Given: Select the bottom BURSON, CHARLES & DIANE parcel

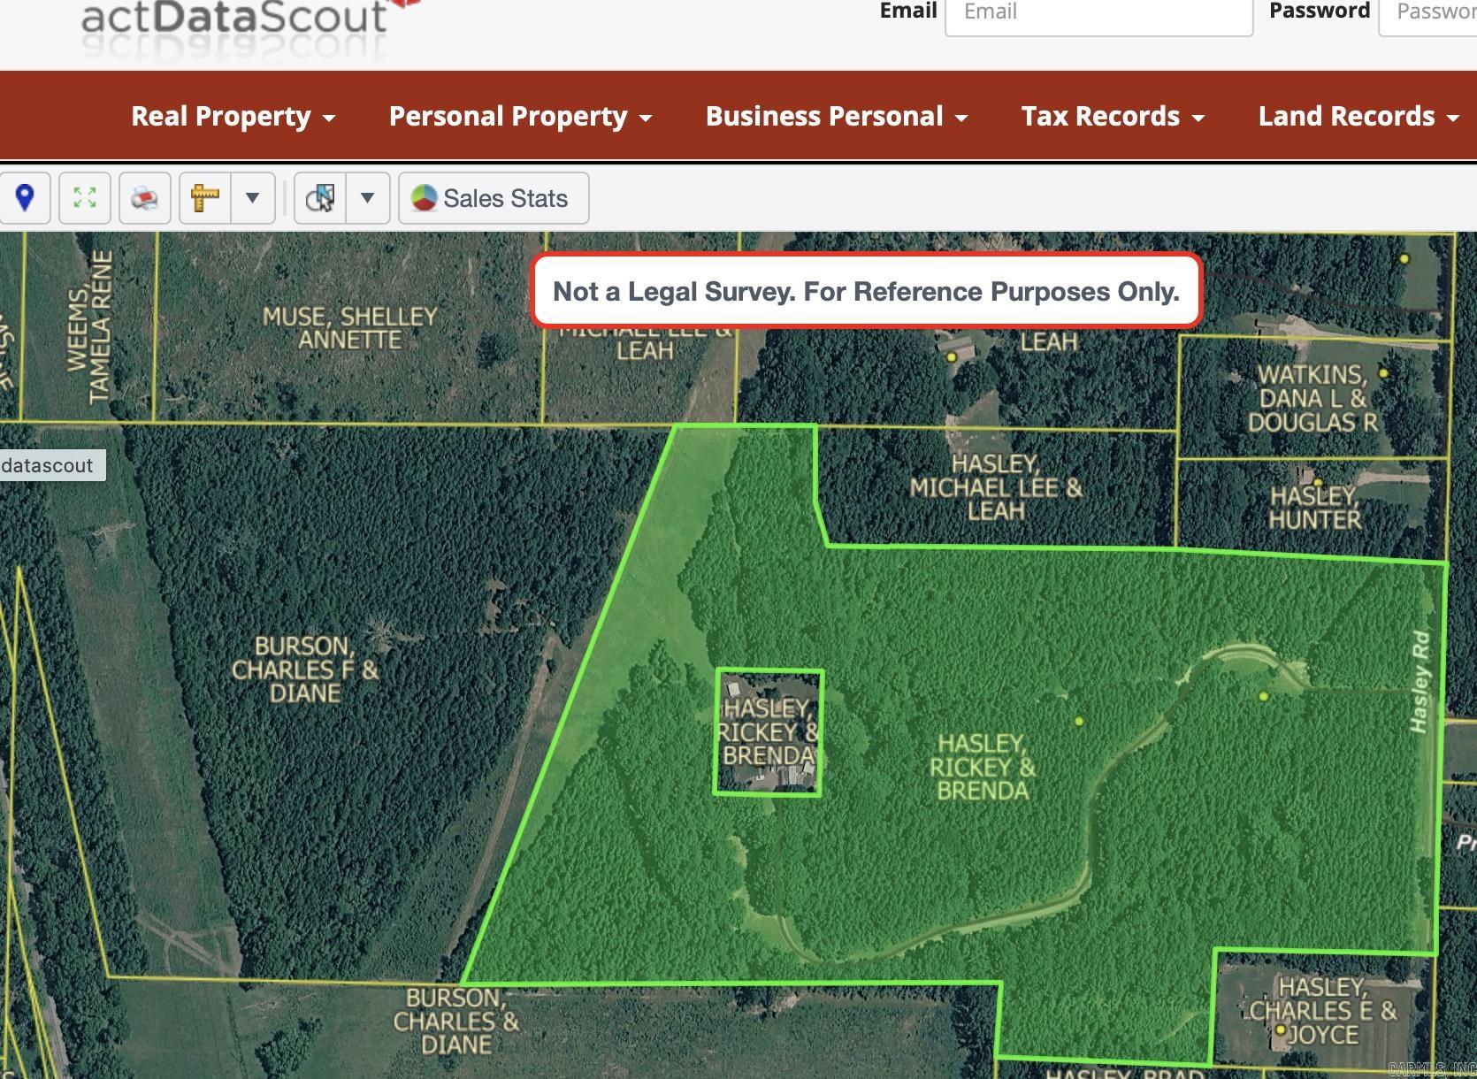Looking at the screenshot, I should click(x=456, y=1022).
